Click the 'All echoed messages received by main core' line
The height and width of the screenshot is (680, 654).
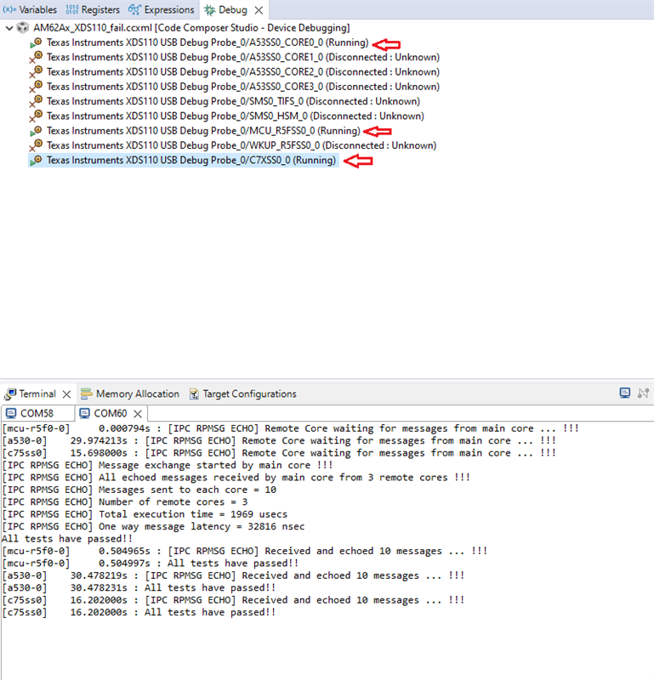tap(236, 478)
